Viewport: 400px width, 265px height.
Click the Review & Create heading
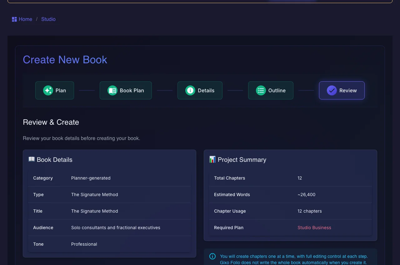click(51, 122)
